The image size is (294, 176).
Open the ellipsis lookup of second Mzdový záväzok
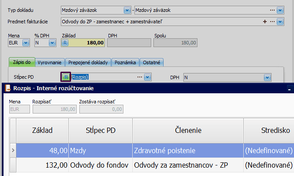pos(272,10)
